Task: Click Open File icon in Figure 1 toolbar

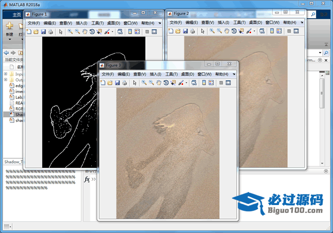Action: [x=36, y=32]
